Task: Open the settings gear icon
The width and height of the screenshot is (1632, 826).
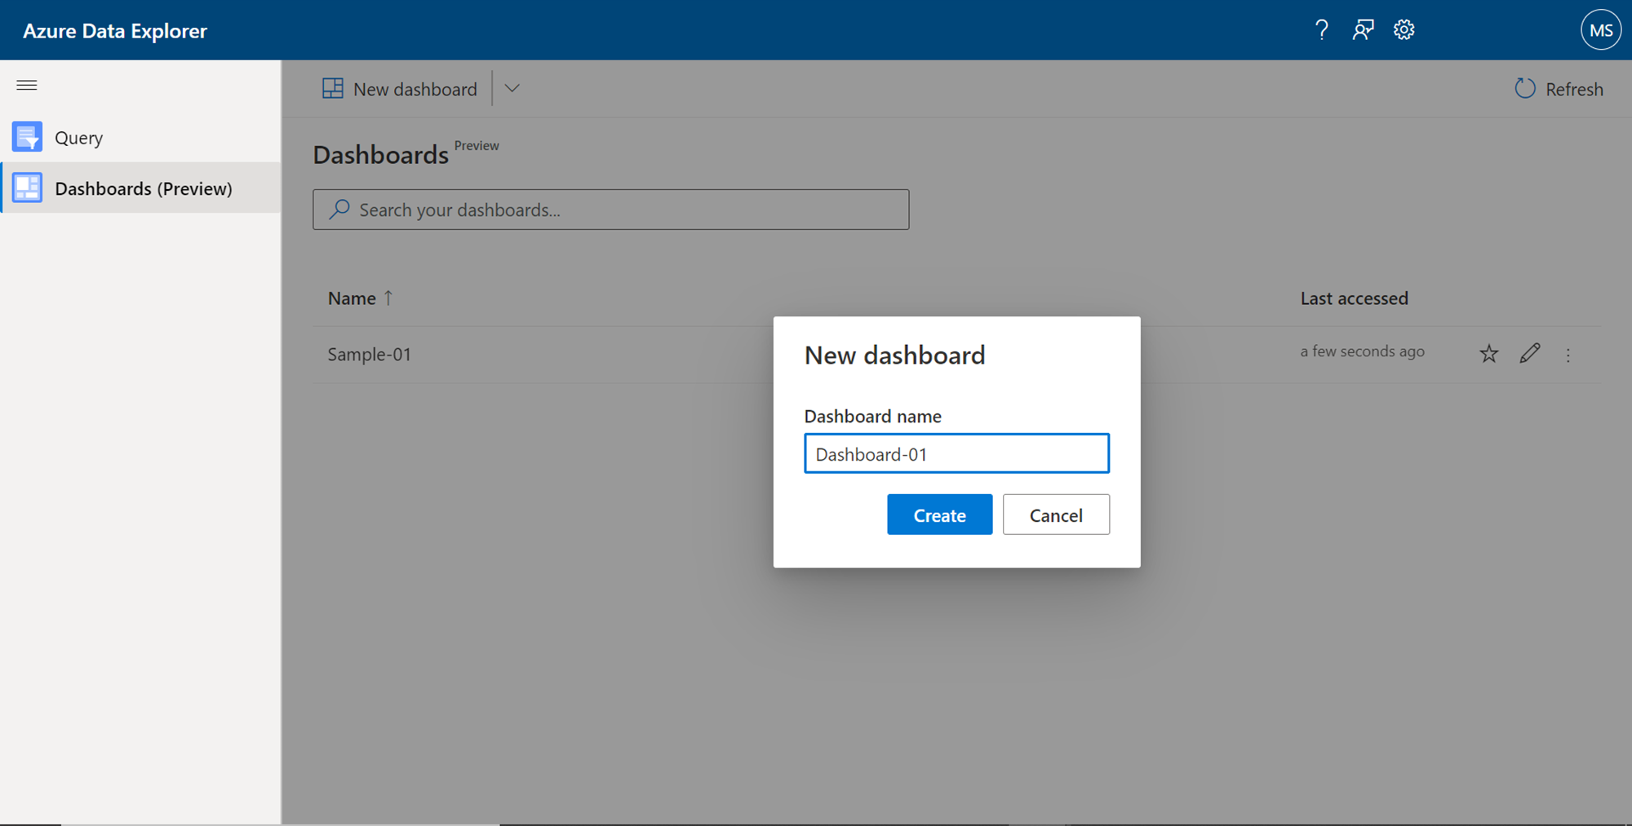Action: click(1404, 30)
